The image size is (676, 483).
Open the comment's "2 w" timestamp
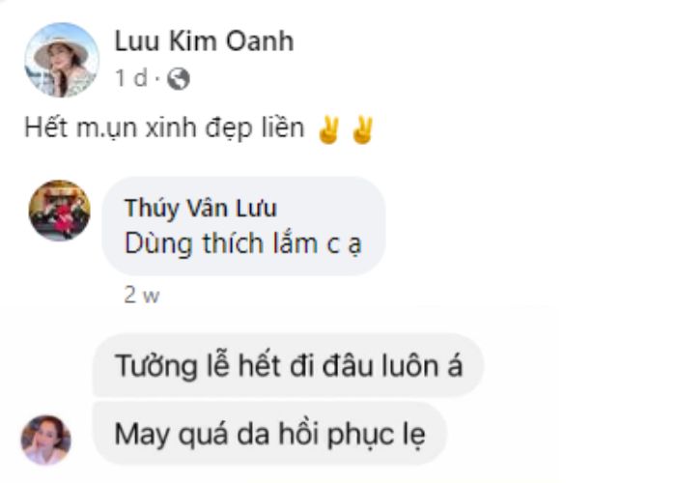pos(142,295)
